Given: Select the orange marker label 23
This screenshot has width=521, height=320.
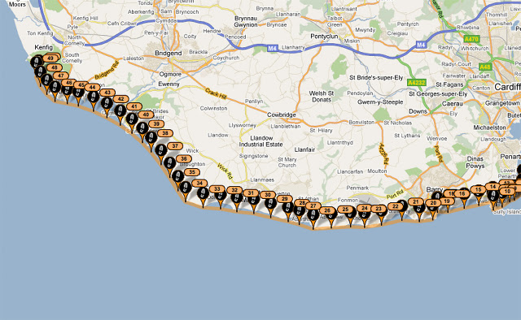Looking at the screenshot, I should 379,209.
